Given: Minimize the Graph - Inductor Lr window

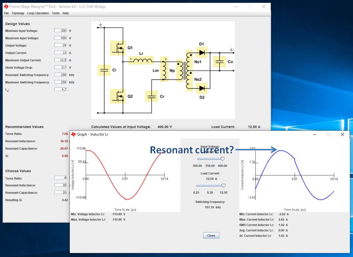Looking at the screenshot, I should [x=314, y=135].
